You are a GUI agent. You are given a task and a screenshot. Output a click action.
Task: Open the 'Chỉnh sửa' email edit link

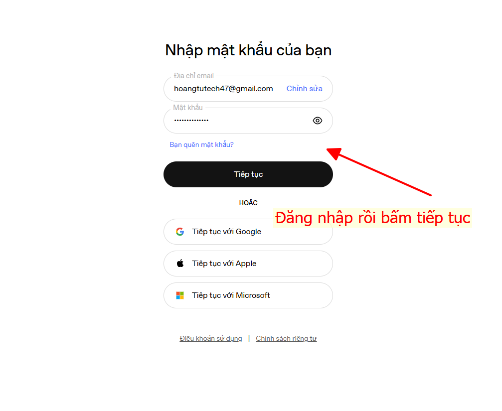tap(304, 89)
